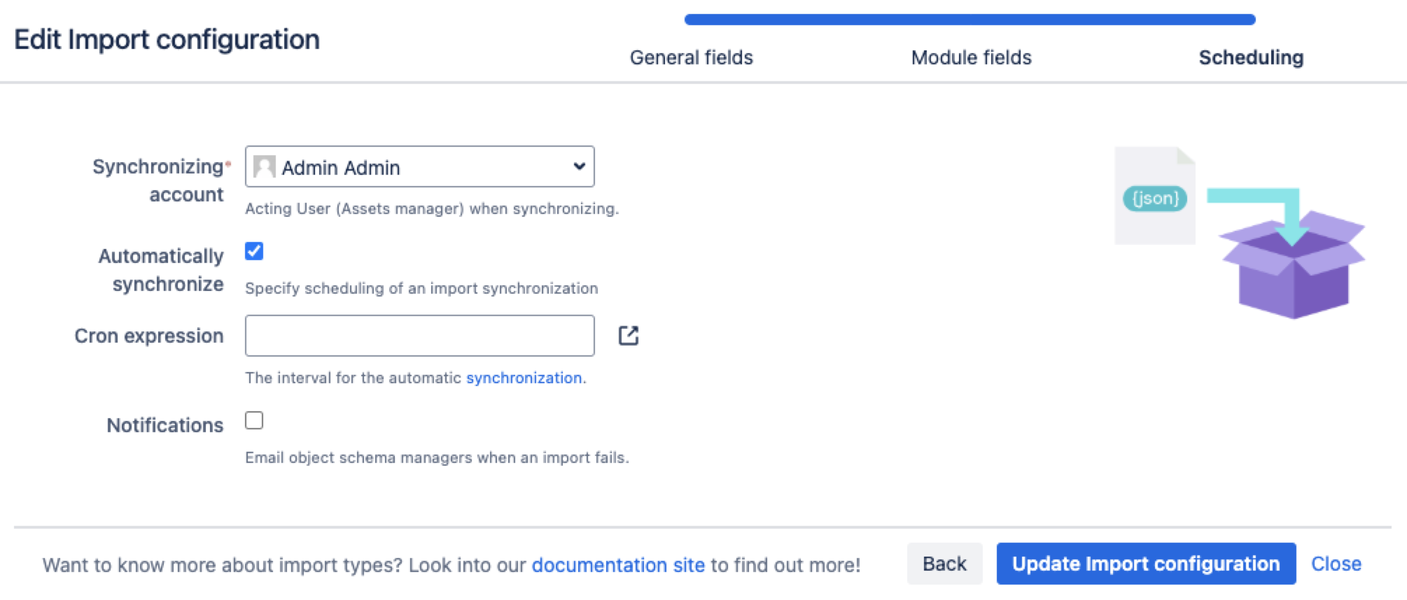This screenshot has width=1407, height=600.
Task: Click the {json} file badge illustration
Action: 1154,199
